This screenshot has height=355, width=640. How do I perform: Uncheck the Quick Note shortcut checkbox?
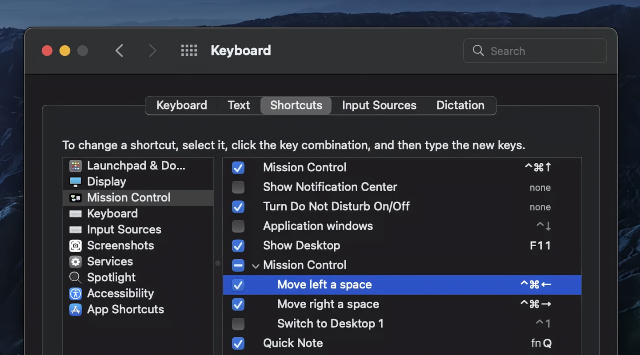[238, 343]
